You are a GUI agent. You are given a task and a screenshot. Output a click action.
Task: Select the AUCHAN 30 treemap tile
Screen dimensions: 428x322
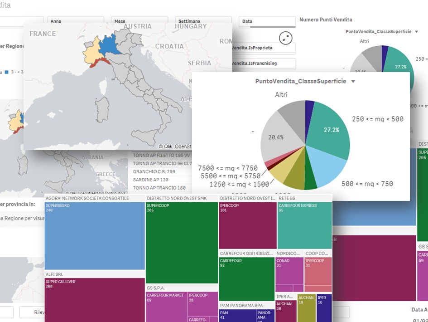pyautogui.click(x=286, y=311)
